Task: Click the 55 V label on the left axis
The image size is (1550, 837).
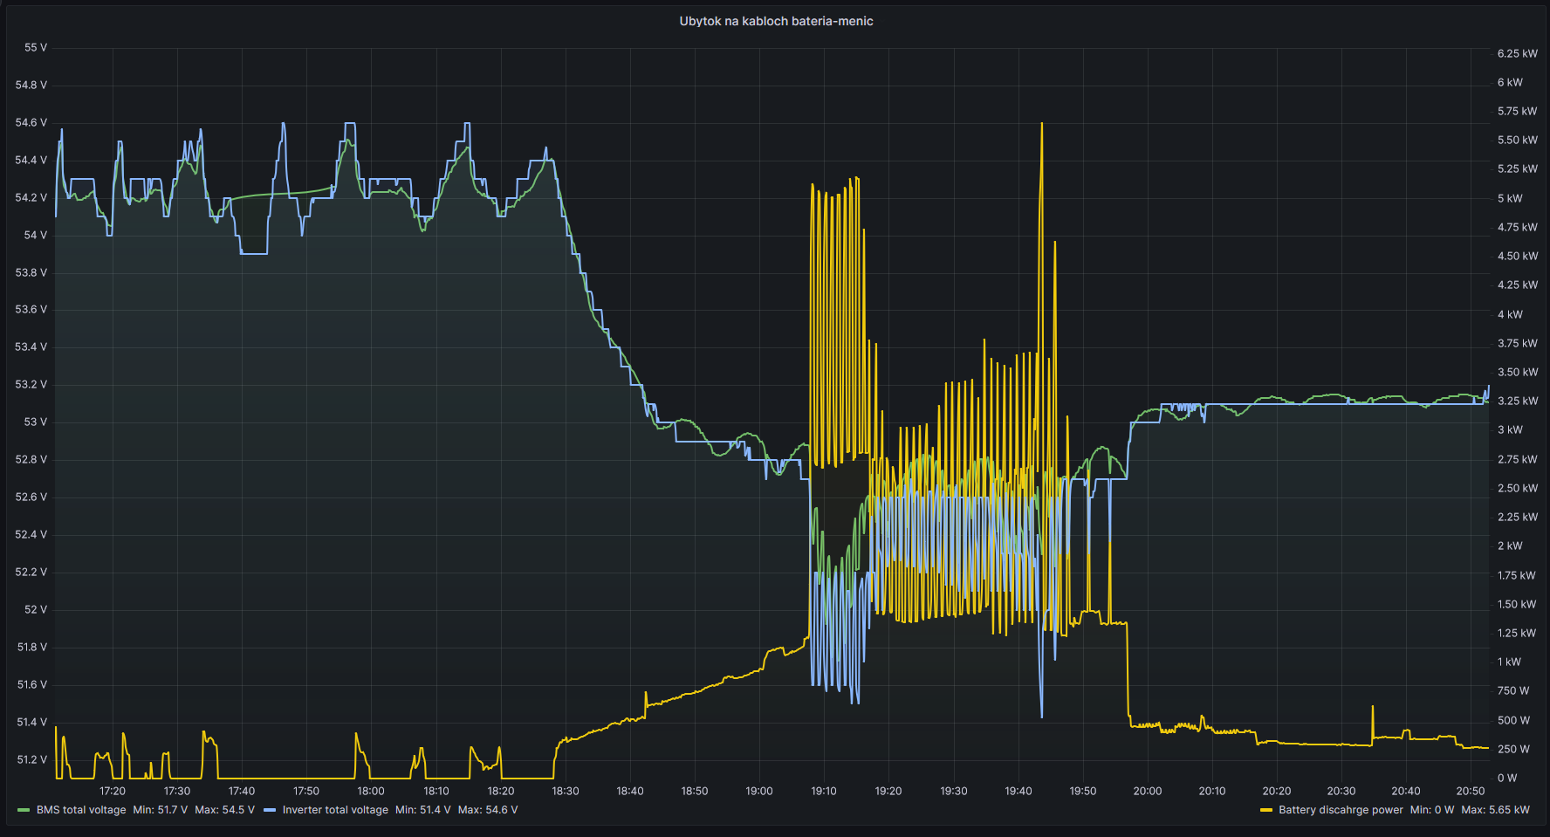Action: coord(36,47)
